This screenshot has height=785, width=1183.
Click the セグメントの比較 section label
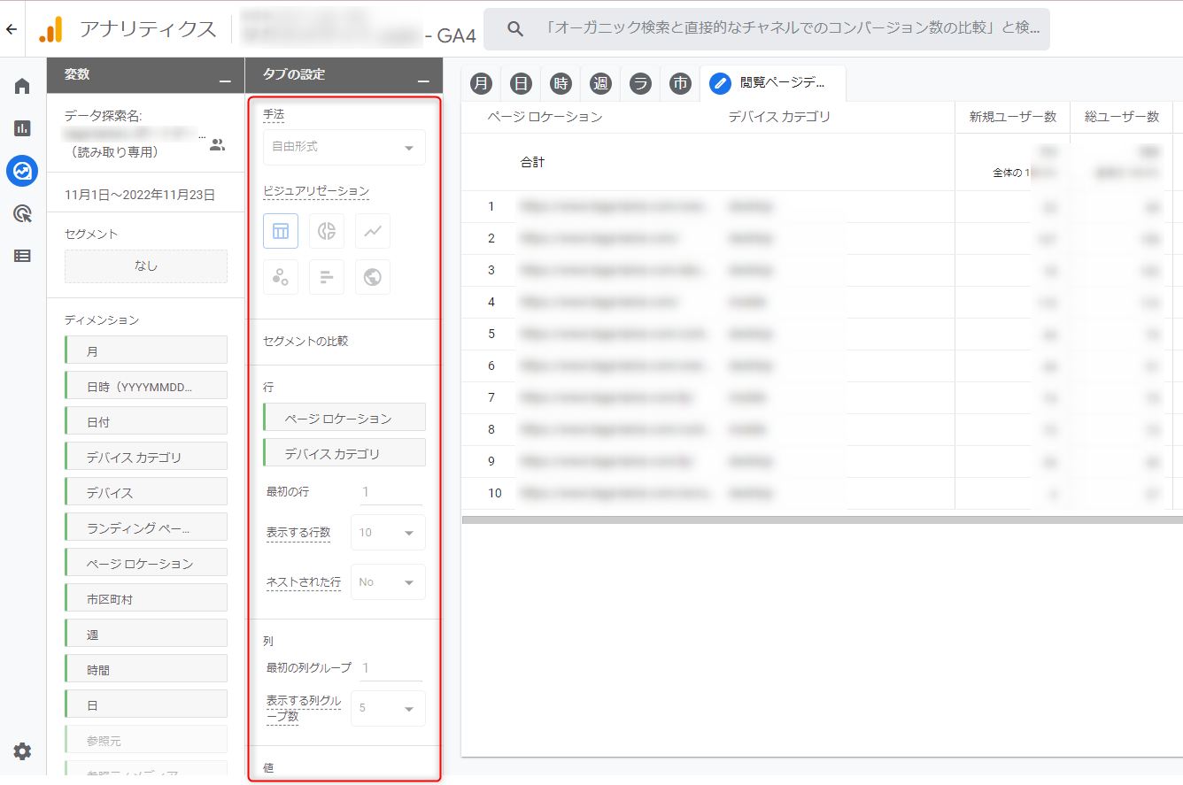tap(305, 341)
